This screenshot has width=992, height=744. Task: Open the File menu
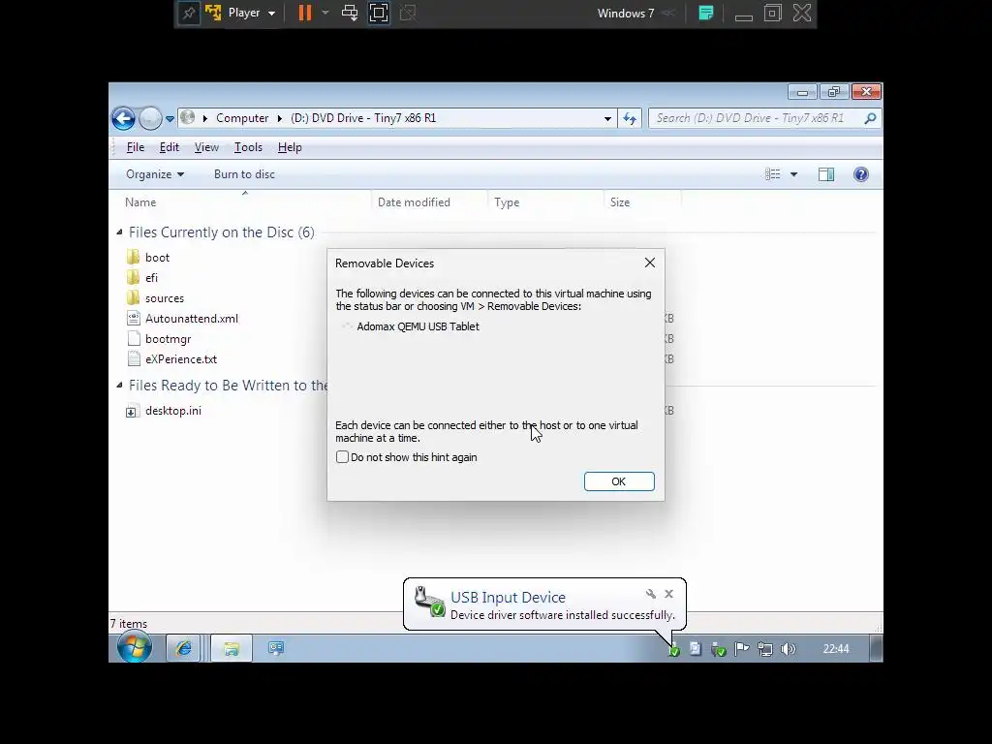click(x=136, y=147)
